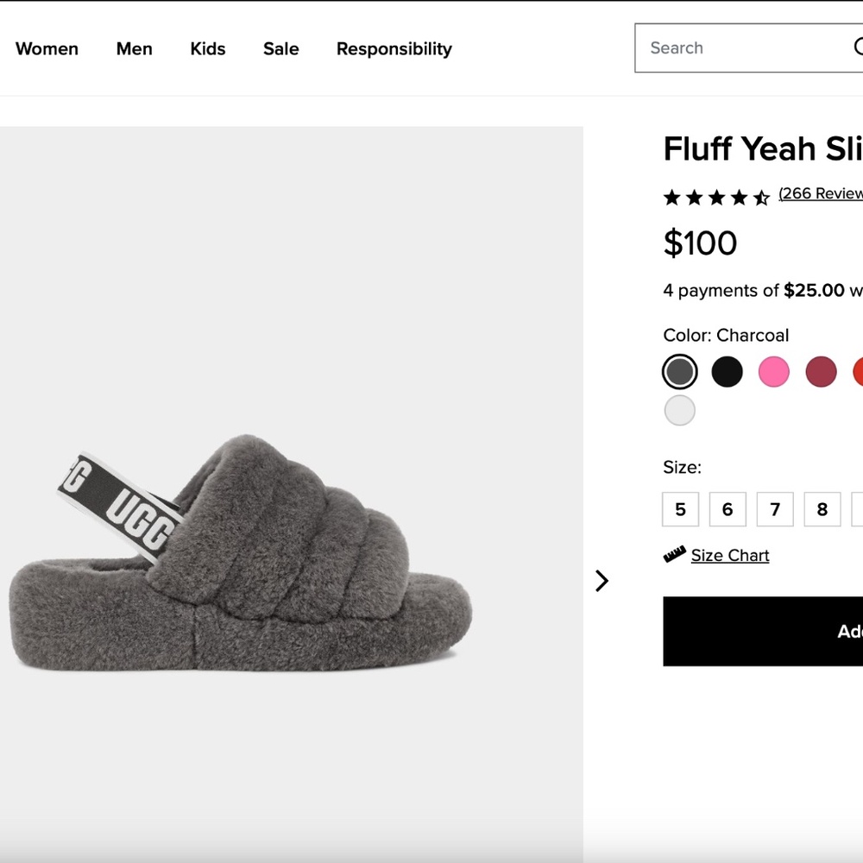This screenshot has height=863, width=863.
Task: Select size 5
Action: [680, 509]
